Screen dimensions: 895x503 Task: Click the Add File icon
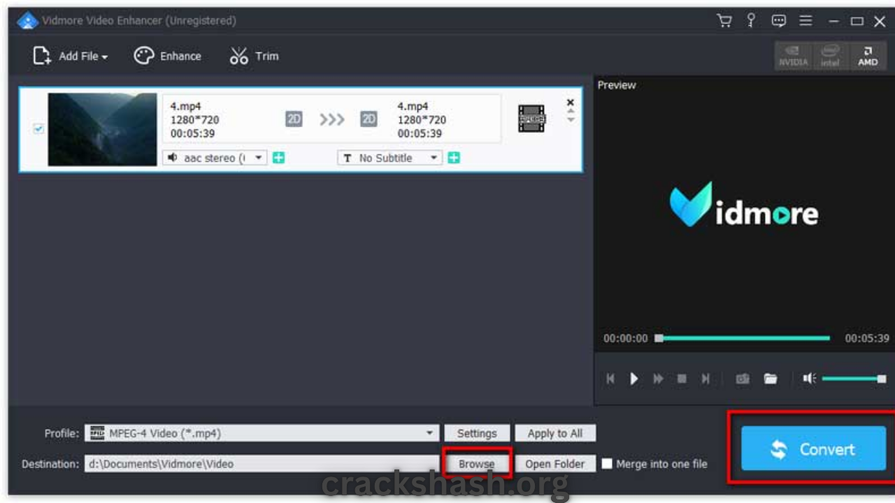42,56
